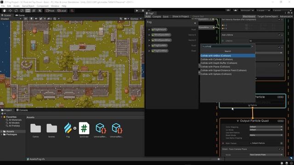Click the Pause button

click(x=143, y=11)
